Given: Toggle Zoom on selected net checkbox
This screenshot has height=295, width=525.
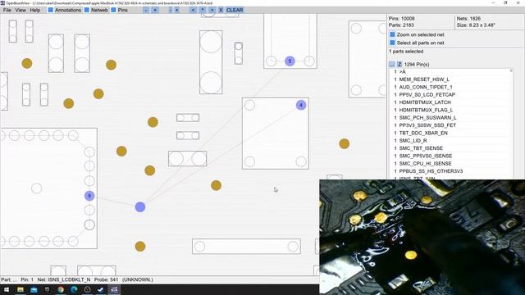Looking at the screenshot, I should [392, 34].
